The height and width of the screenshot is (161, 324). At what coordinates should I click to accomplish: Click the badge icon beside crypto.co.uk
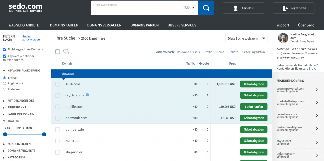(x=87, y=95)
